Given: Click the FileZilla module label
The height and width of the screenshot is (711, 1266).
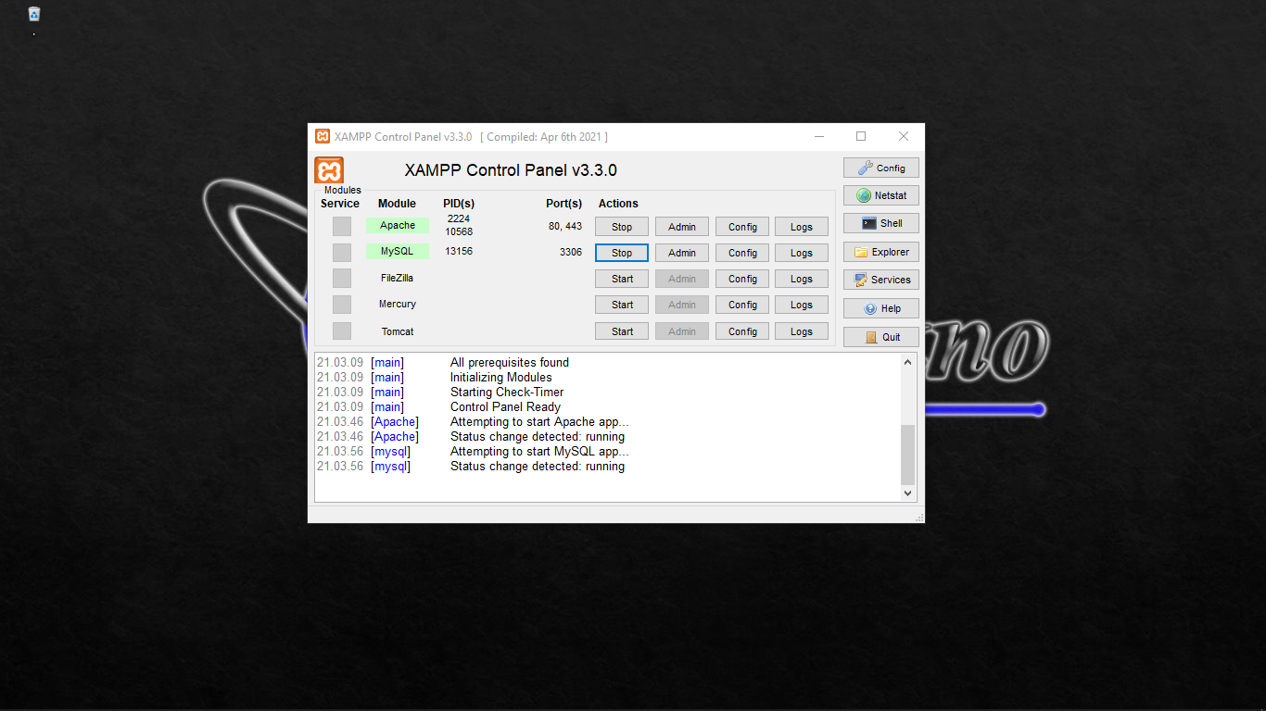Looking at the screenshot, I should [398, 278].
